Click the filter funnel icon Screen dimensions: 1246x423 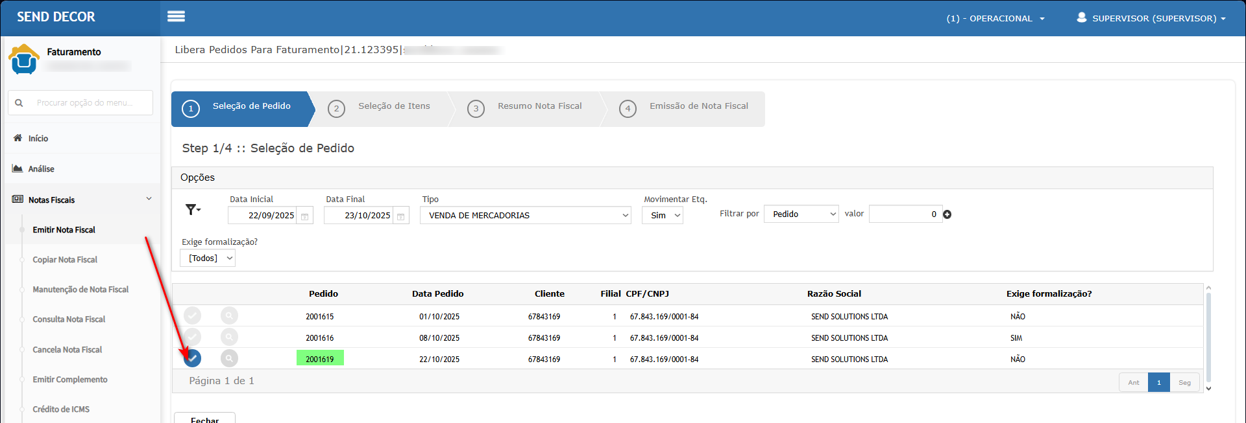tap(192, 209)
